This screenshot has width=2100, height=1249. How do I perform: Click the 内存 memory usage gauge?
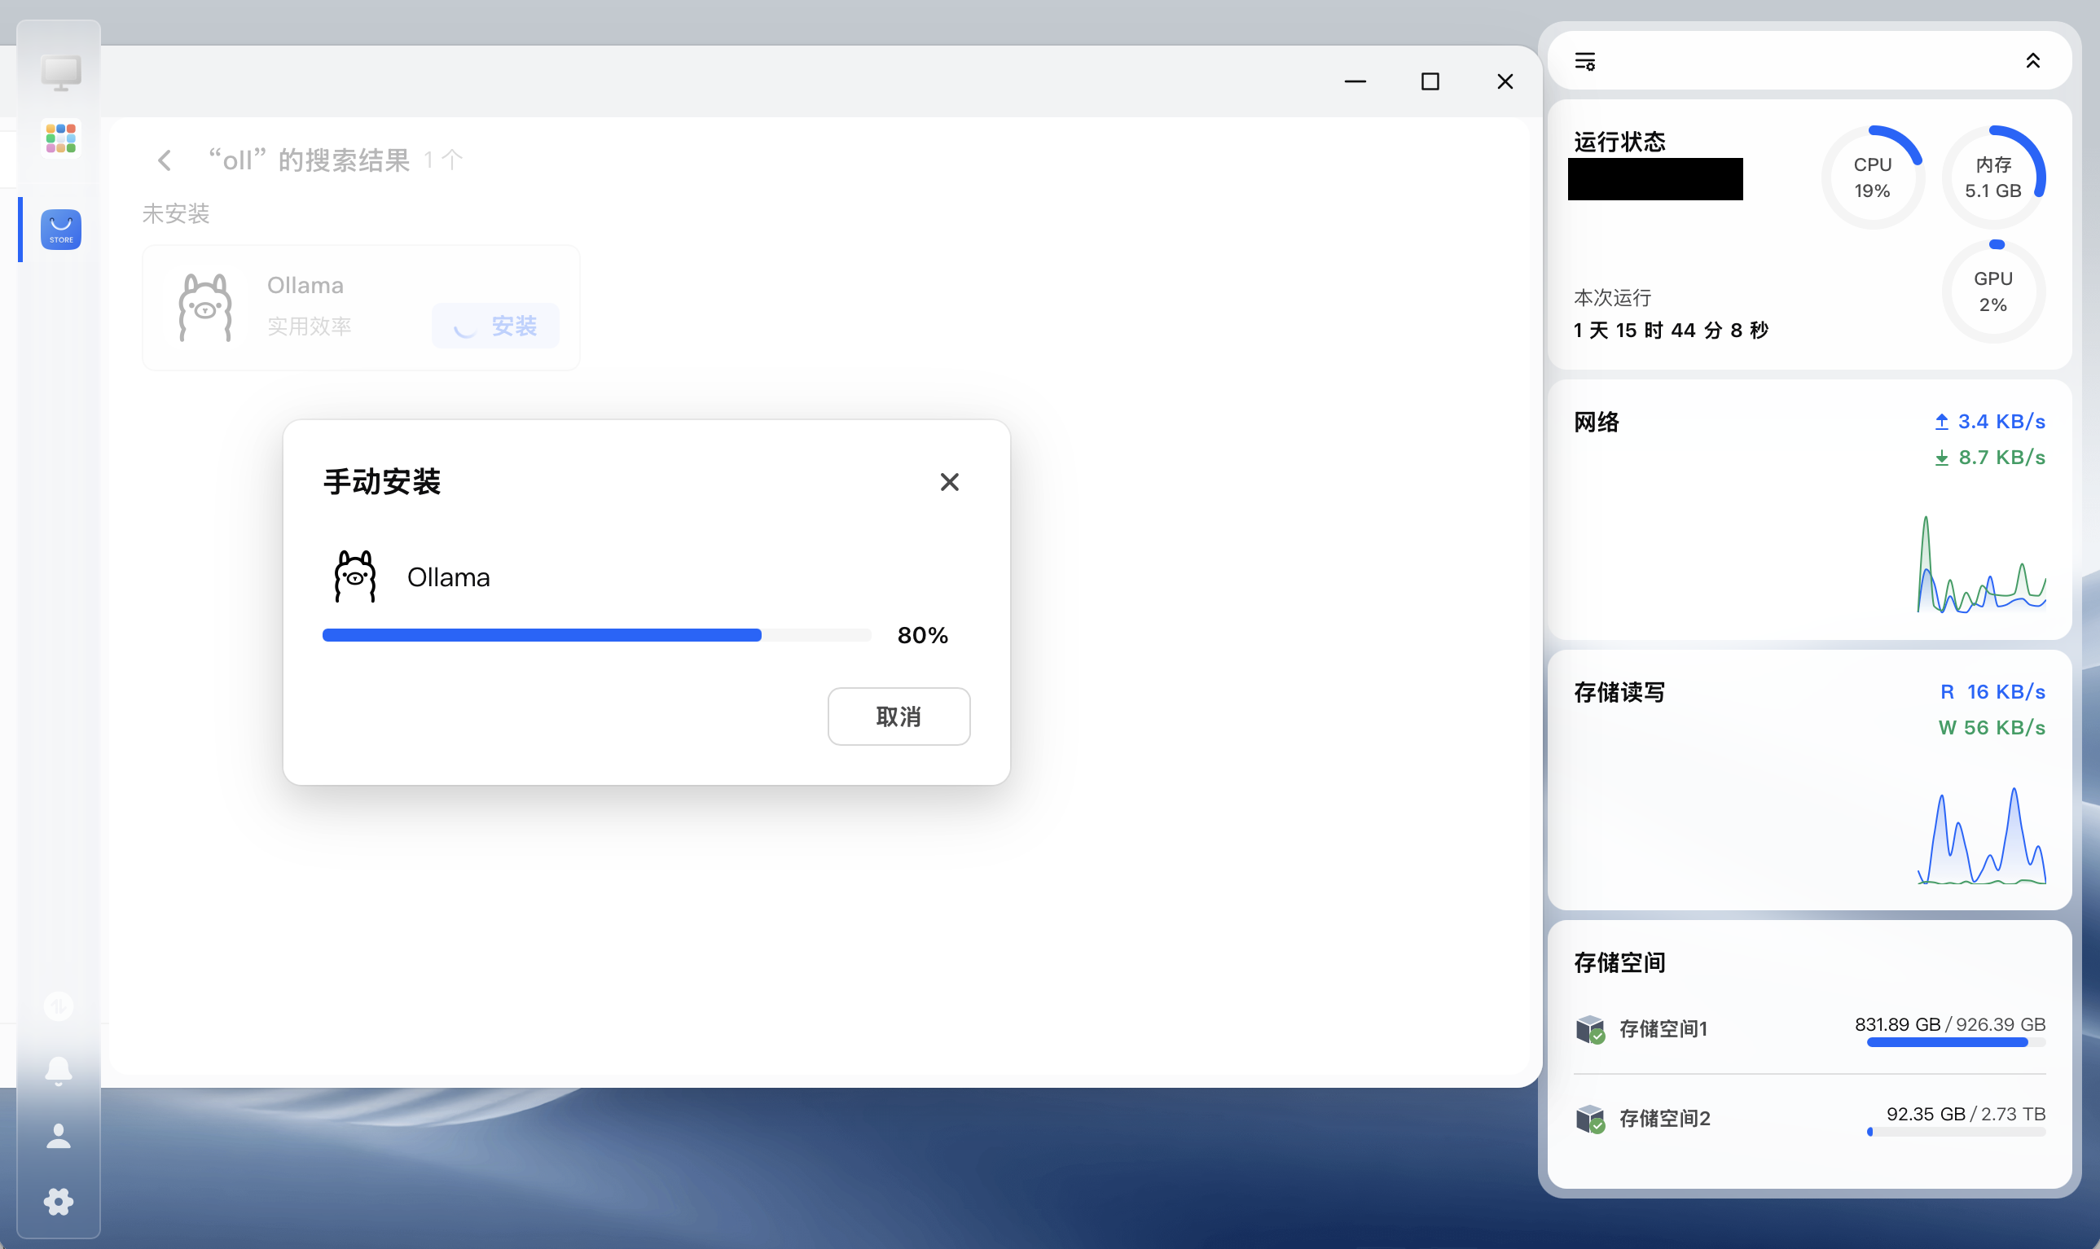click(1992, 177)
